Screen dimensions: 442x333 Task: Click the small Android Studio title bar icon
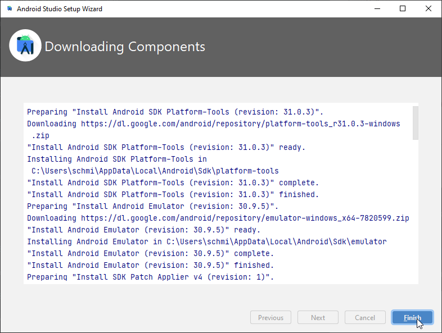pos(10,8)
